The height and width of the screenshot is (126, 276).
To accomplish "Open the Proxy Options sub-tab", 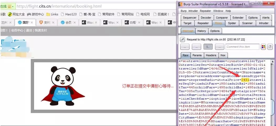I will click(x=215, y=31).
